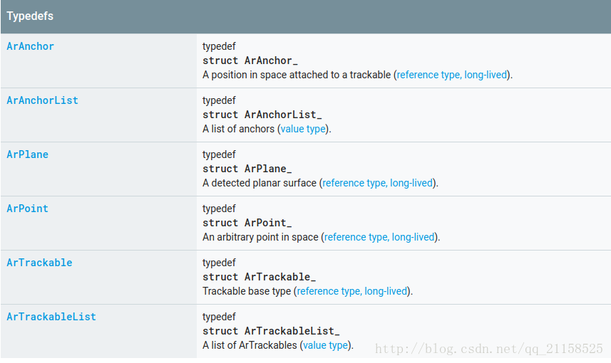Screen dimensions: 611x363
Task: Click the struct ArAnchor_ code text
Action: click(x=250, y=60)
